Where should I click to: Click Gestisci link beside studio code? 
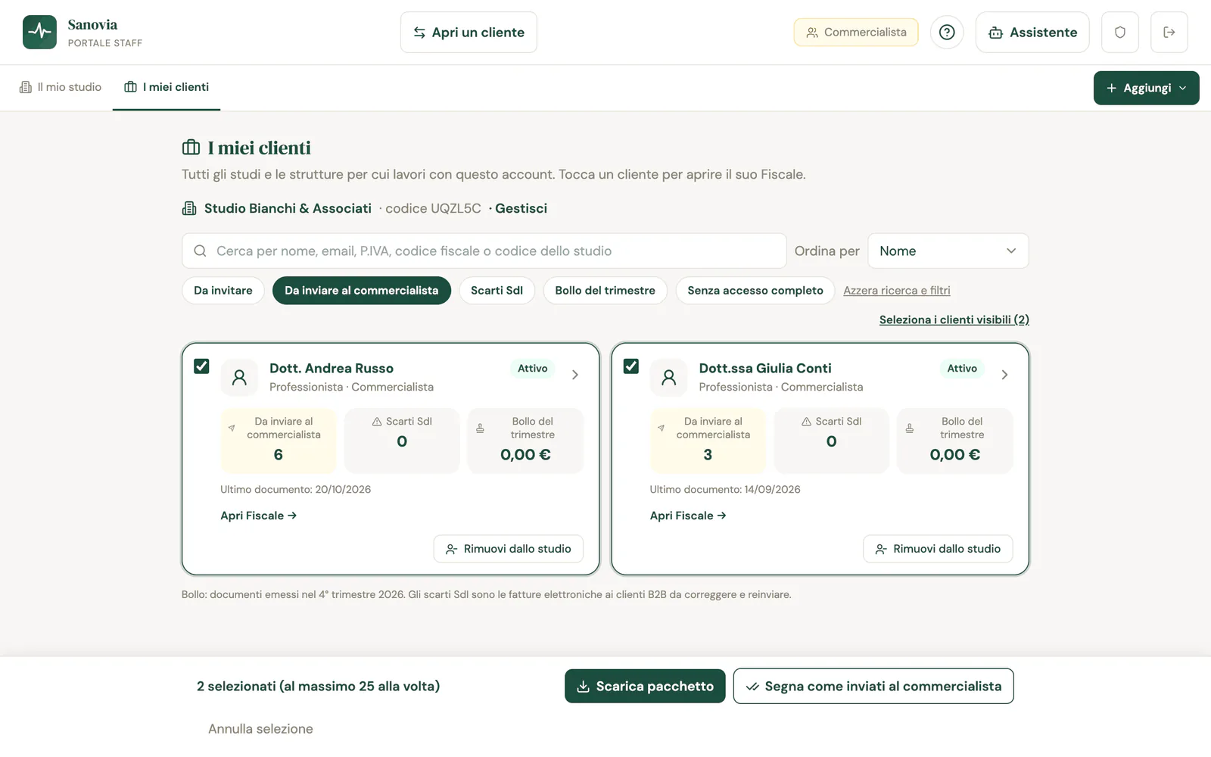point(521,208)
